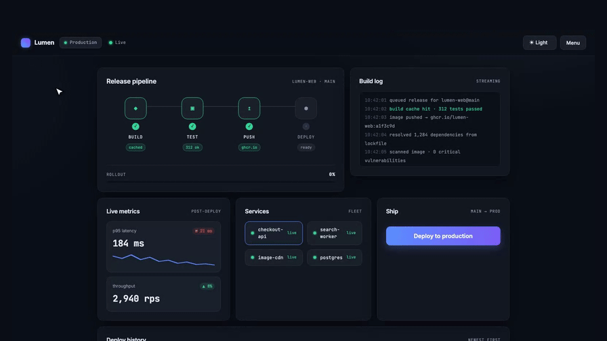Click the green dot beside image-cdn
This screenshot has width=607, height=341.
[x=253, y=258]
